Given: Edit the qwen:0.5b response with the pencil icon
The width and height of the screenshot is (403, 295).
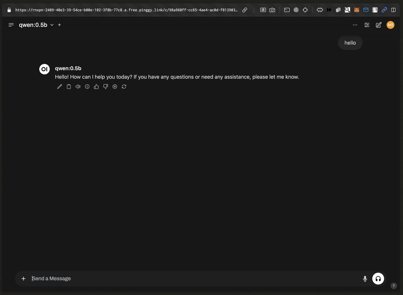Looking at the screenshot, I should (59, 87).
